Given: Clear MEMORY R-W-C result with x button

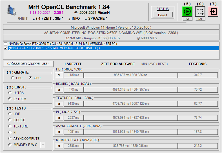Looking at the screenshot, I should point(59,146).
